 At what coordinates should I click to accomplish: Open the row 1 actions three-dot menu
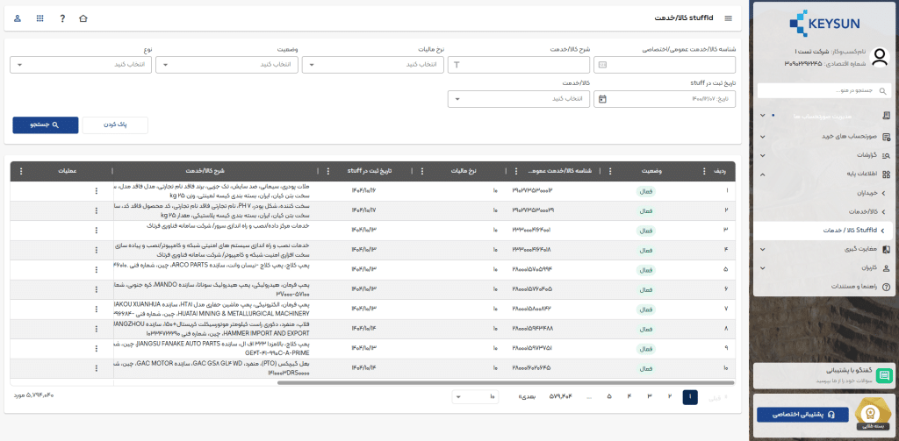pos(96,190)
